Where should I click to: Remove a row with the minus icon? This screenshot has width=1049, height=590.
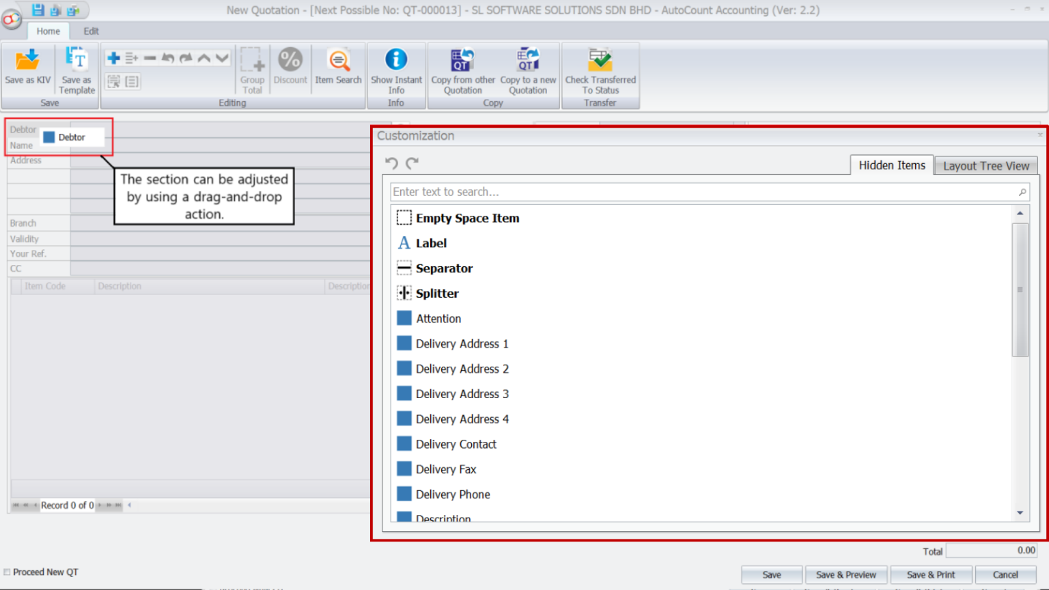150,58
